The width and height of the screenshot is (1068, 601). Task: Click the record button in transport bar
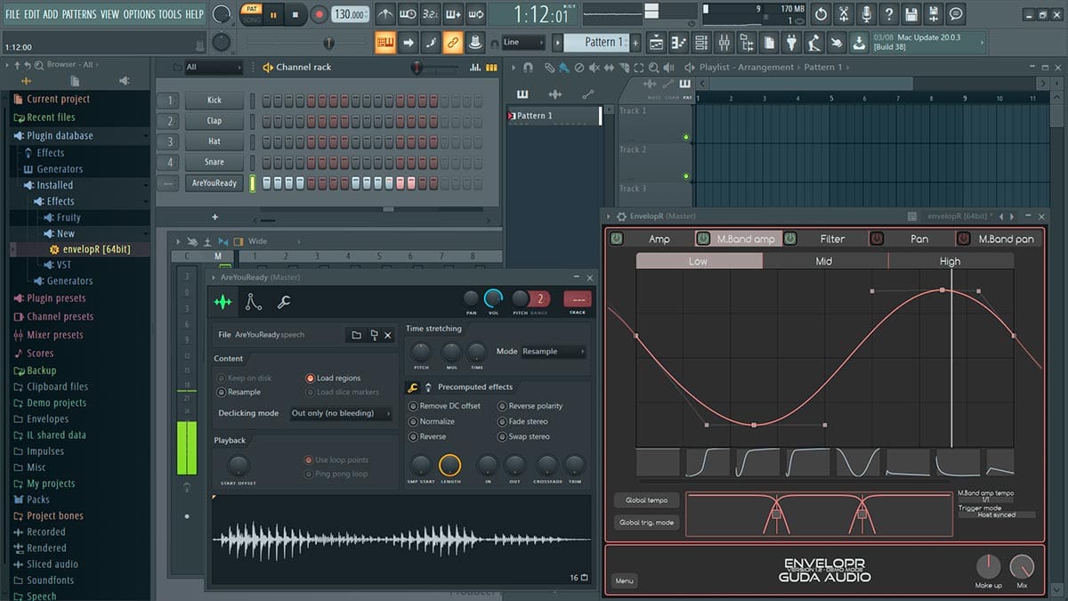click(x=320, y=14)
